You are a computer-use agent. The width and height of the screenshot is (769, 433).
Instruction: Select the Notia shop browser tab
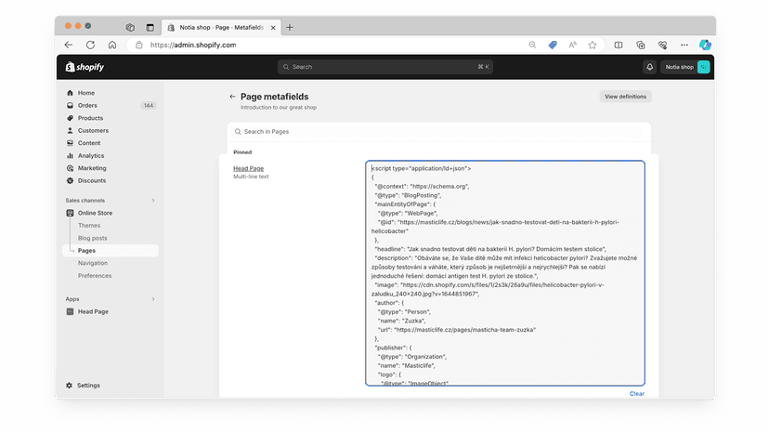[x=221, y=28]
